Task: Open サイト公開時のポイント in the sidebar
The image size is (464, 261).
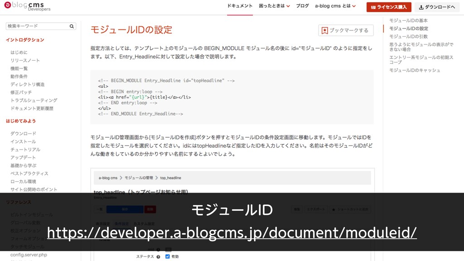Action: (x=34, y=189)
